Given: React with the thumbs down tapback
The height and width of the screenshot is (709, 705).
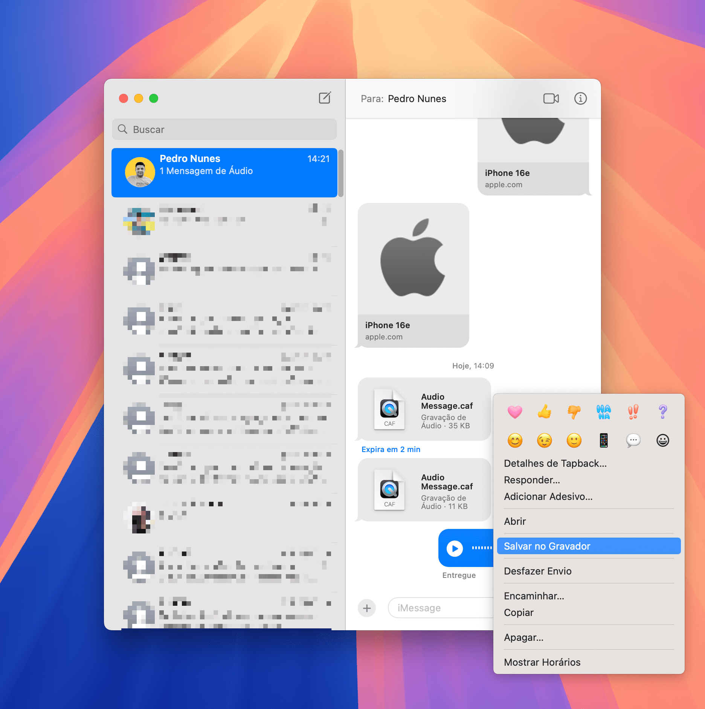Looking at the screenshot, I should (x=574, y=411).
